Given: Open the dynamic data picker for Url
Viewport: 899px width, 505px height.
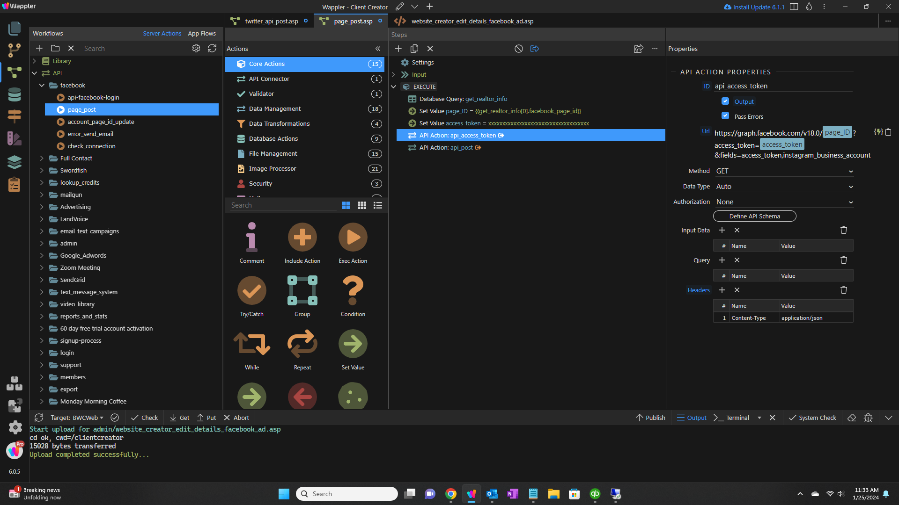Looking at the screenshot, I should click(x=878, y=132).
